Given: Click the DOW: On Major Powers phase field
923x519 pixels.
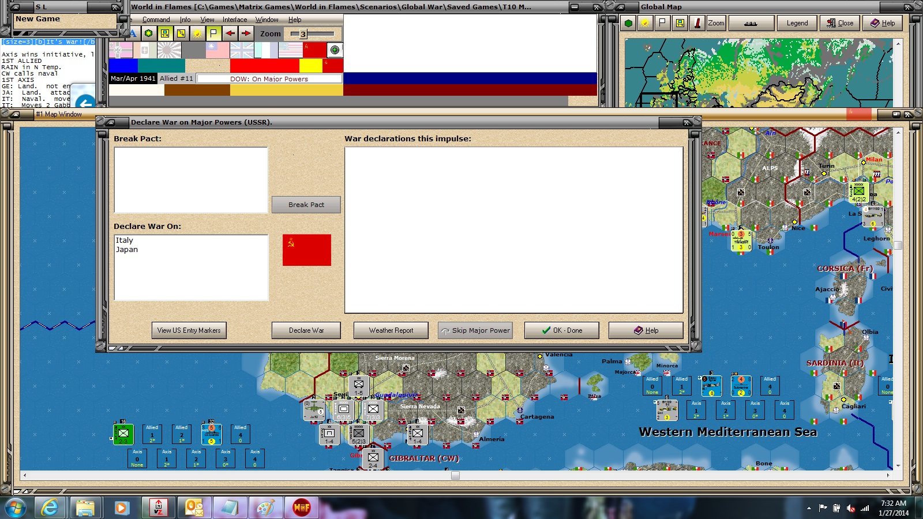Looking at the screenshot, I should pos(269,79).
